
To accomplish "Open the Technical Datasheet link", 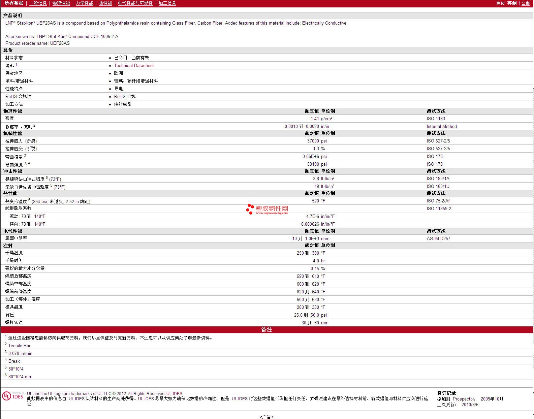I will pyautogui.click(x=134, y=66).
